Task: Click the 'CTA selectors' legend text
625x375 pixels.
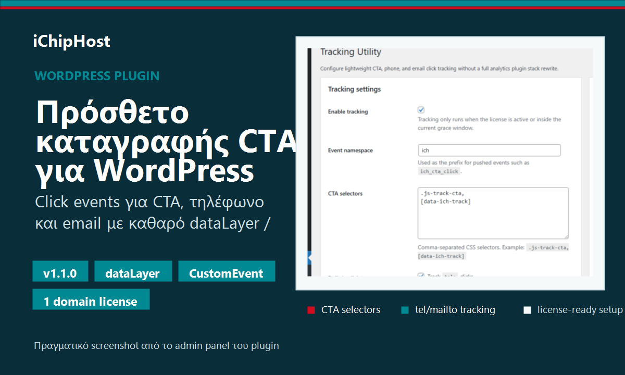Action: (x=351, y=310)
